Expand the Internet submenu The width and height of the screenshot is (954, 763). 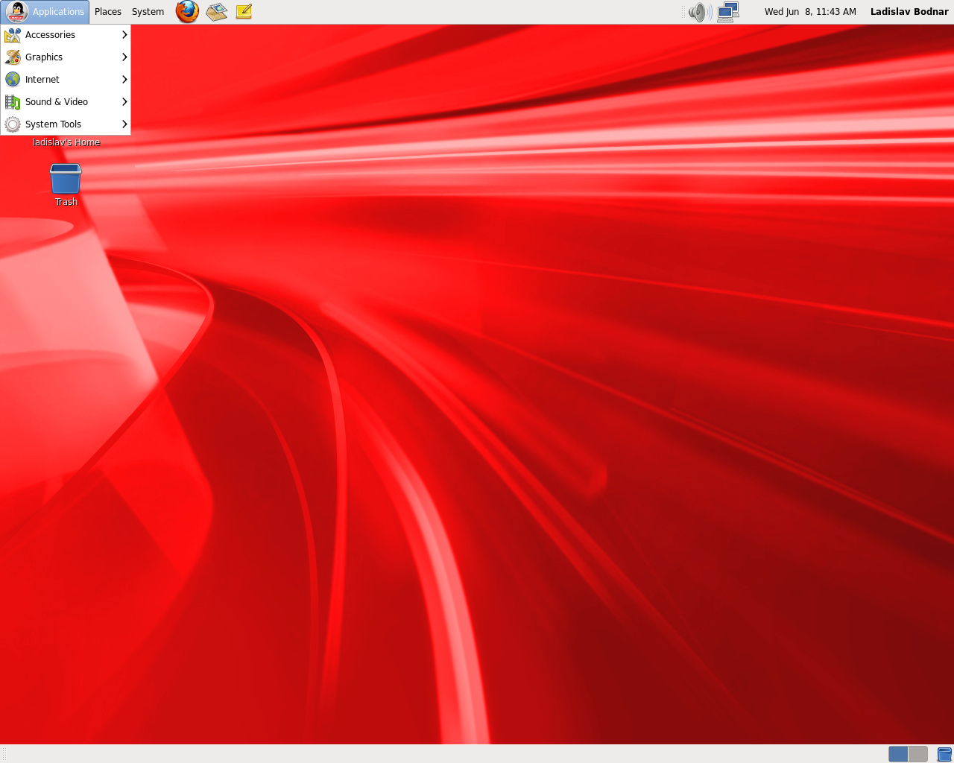tap(42, 79)
